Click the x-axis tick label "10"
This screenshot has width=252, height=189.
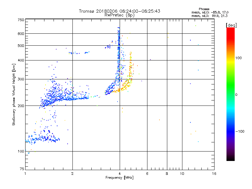click(x=182, y=174)
